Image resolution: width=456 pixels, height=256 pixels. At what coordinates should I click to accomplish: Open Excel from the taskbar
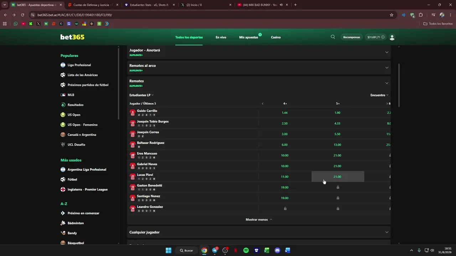point(267,250)
